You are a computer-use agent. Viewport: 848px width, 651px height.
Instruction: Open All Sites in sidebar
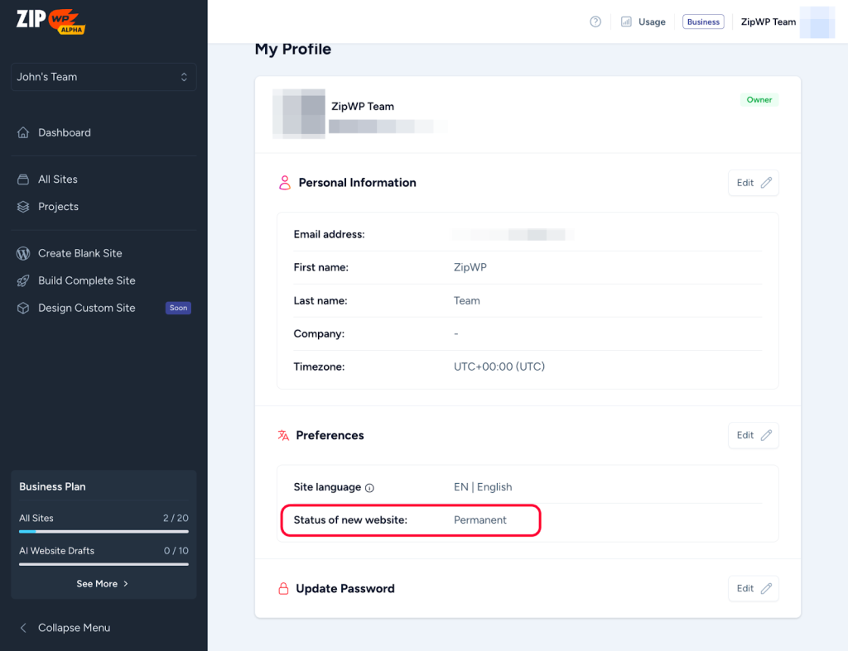[57, 180]
